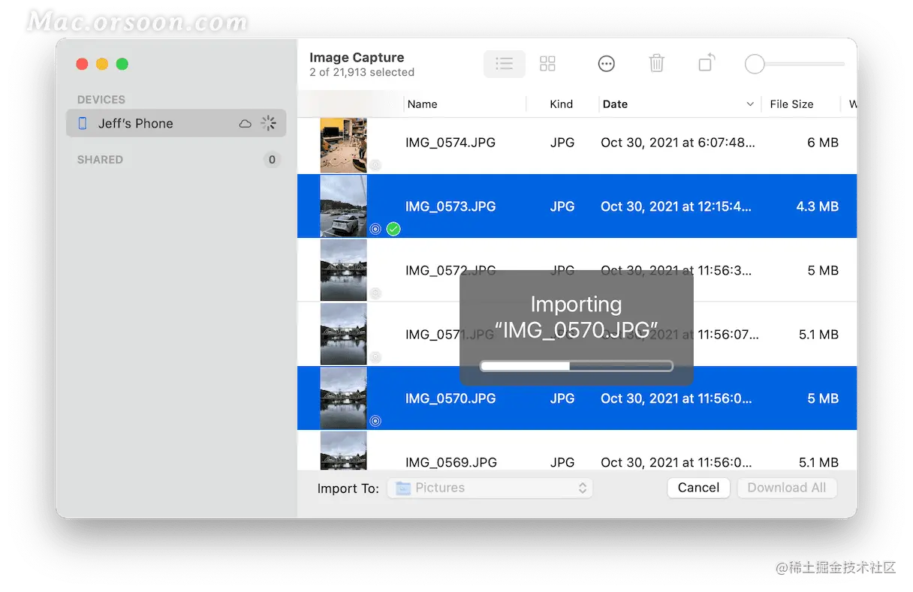
Task: Click the 5 MB size of IMG_0570.JPG
Action: click(x=823, y=398)
